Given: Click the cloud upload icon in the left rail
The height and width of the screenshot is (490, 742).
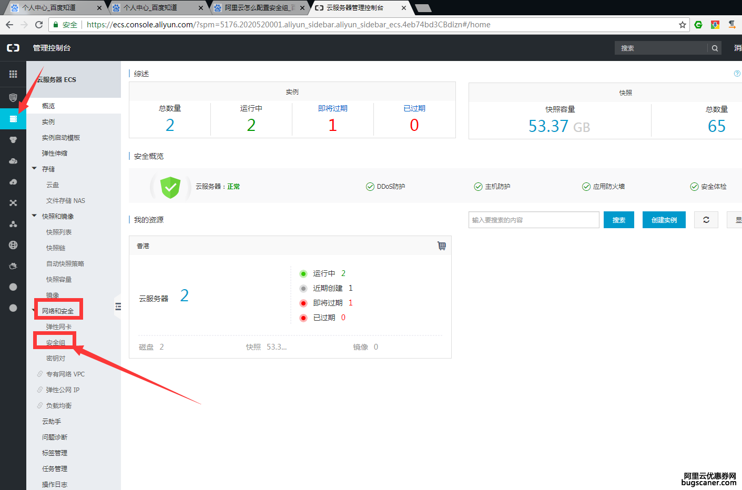Looking at the screenshot, I should pos(13,182).
